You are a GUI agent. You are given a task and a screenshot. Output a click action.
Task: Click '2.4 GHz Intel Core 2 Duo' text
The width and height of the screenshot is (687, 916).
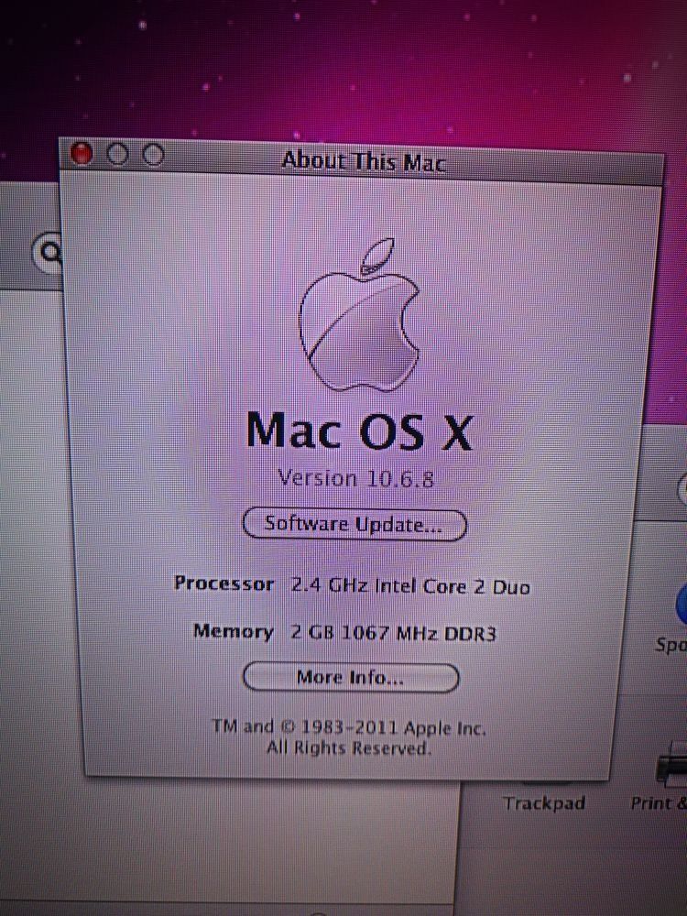coord(410,586)
